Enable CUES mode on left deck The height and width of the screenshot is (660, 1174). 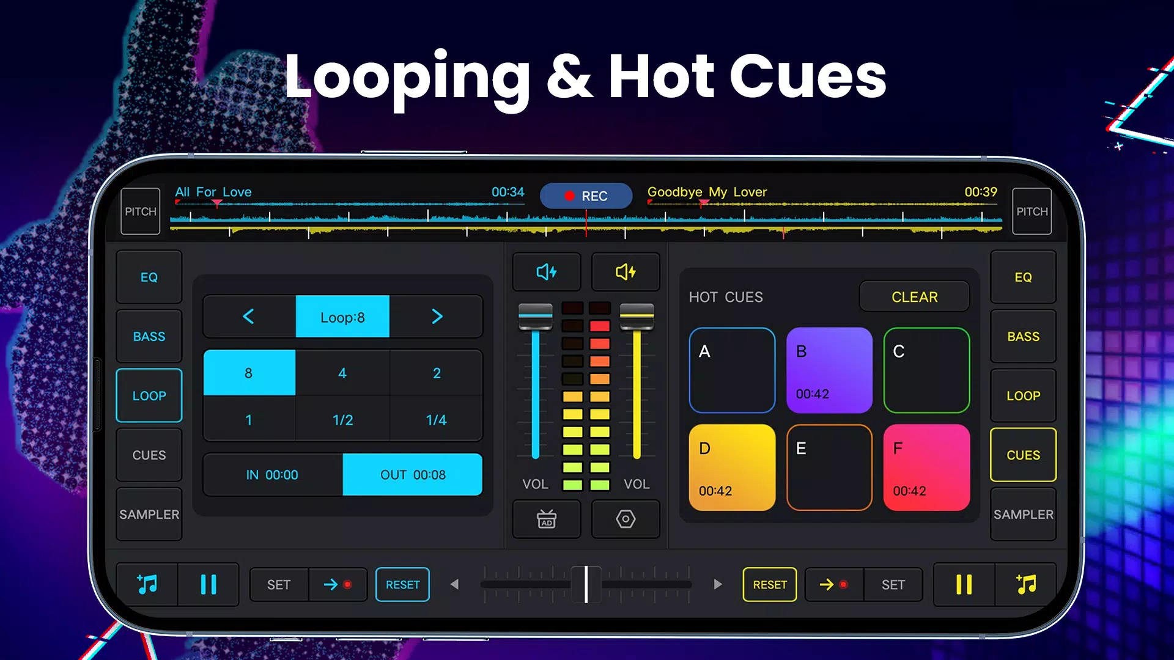coord(149,455)
